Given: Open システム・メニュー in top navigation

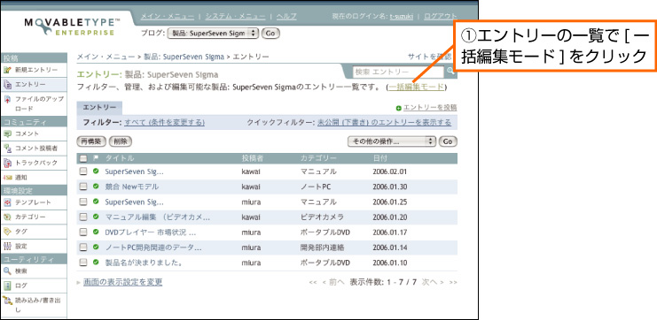Looking at the screenshot, I should tap(235, 16).
